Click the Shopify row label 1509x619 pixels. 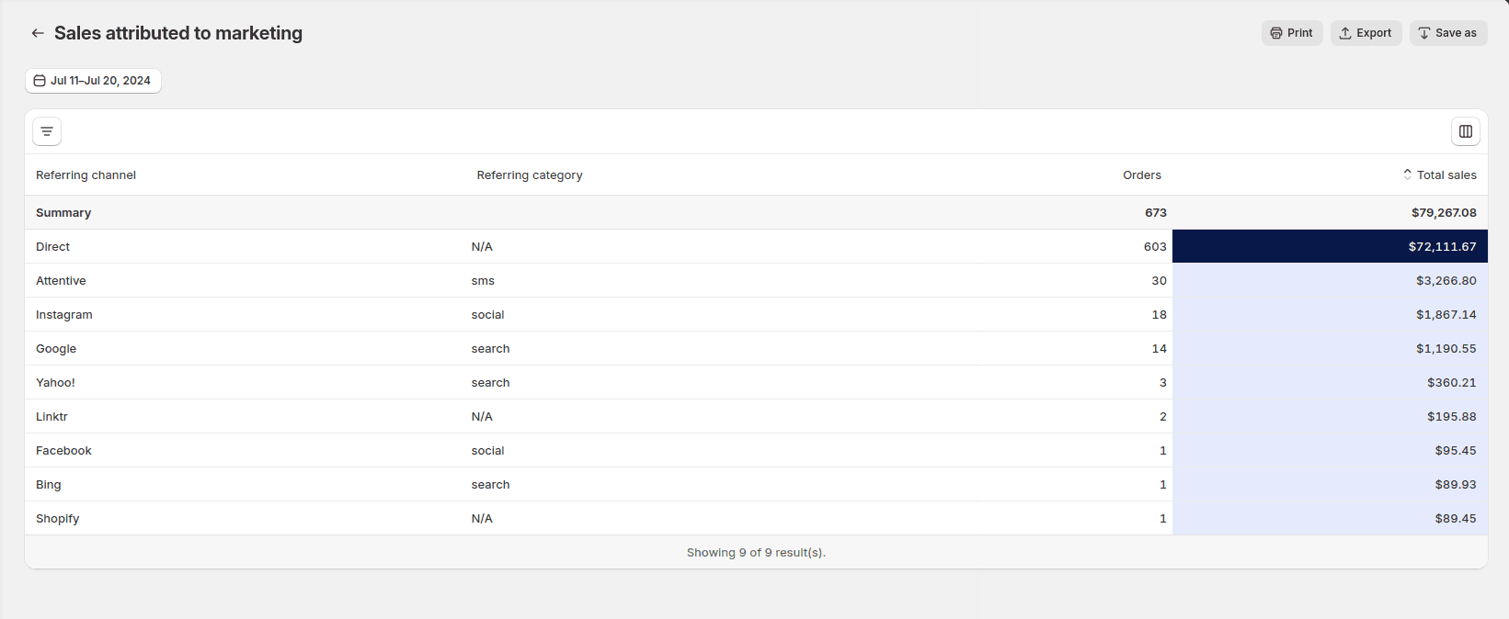coord(57,518)
